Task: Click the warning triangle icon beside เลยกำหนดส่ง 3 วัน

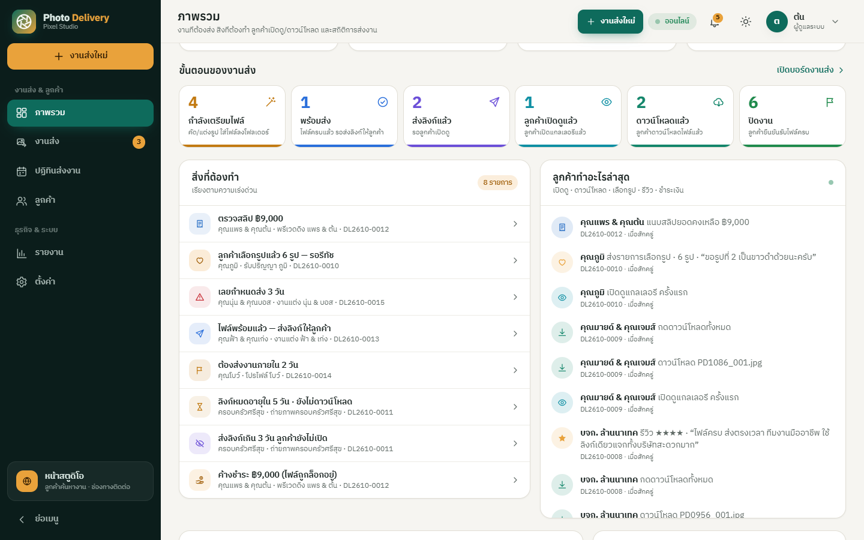Action: coord(200,297)
